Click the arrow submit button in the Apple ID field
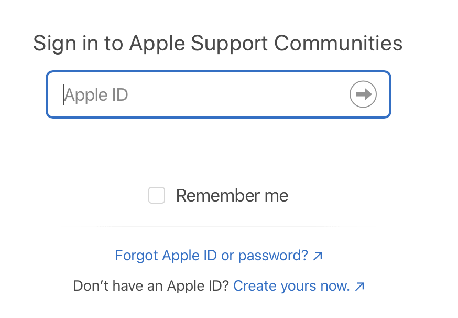This screenshot has width=458, height=318. point(363,94)
